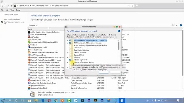Select the Sparkol VideoScribe row

tap(81, 86)
